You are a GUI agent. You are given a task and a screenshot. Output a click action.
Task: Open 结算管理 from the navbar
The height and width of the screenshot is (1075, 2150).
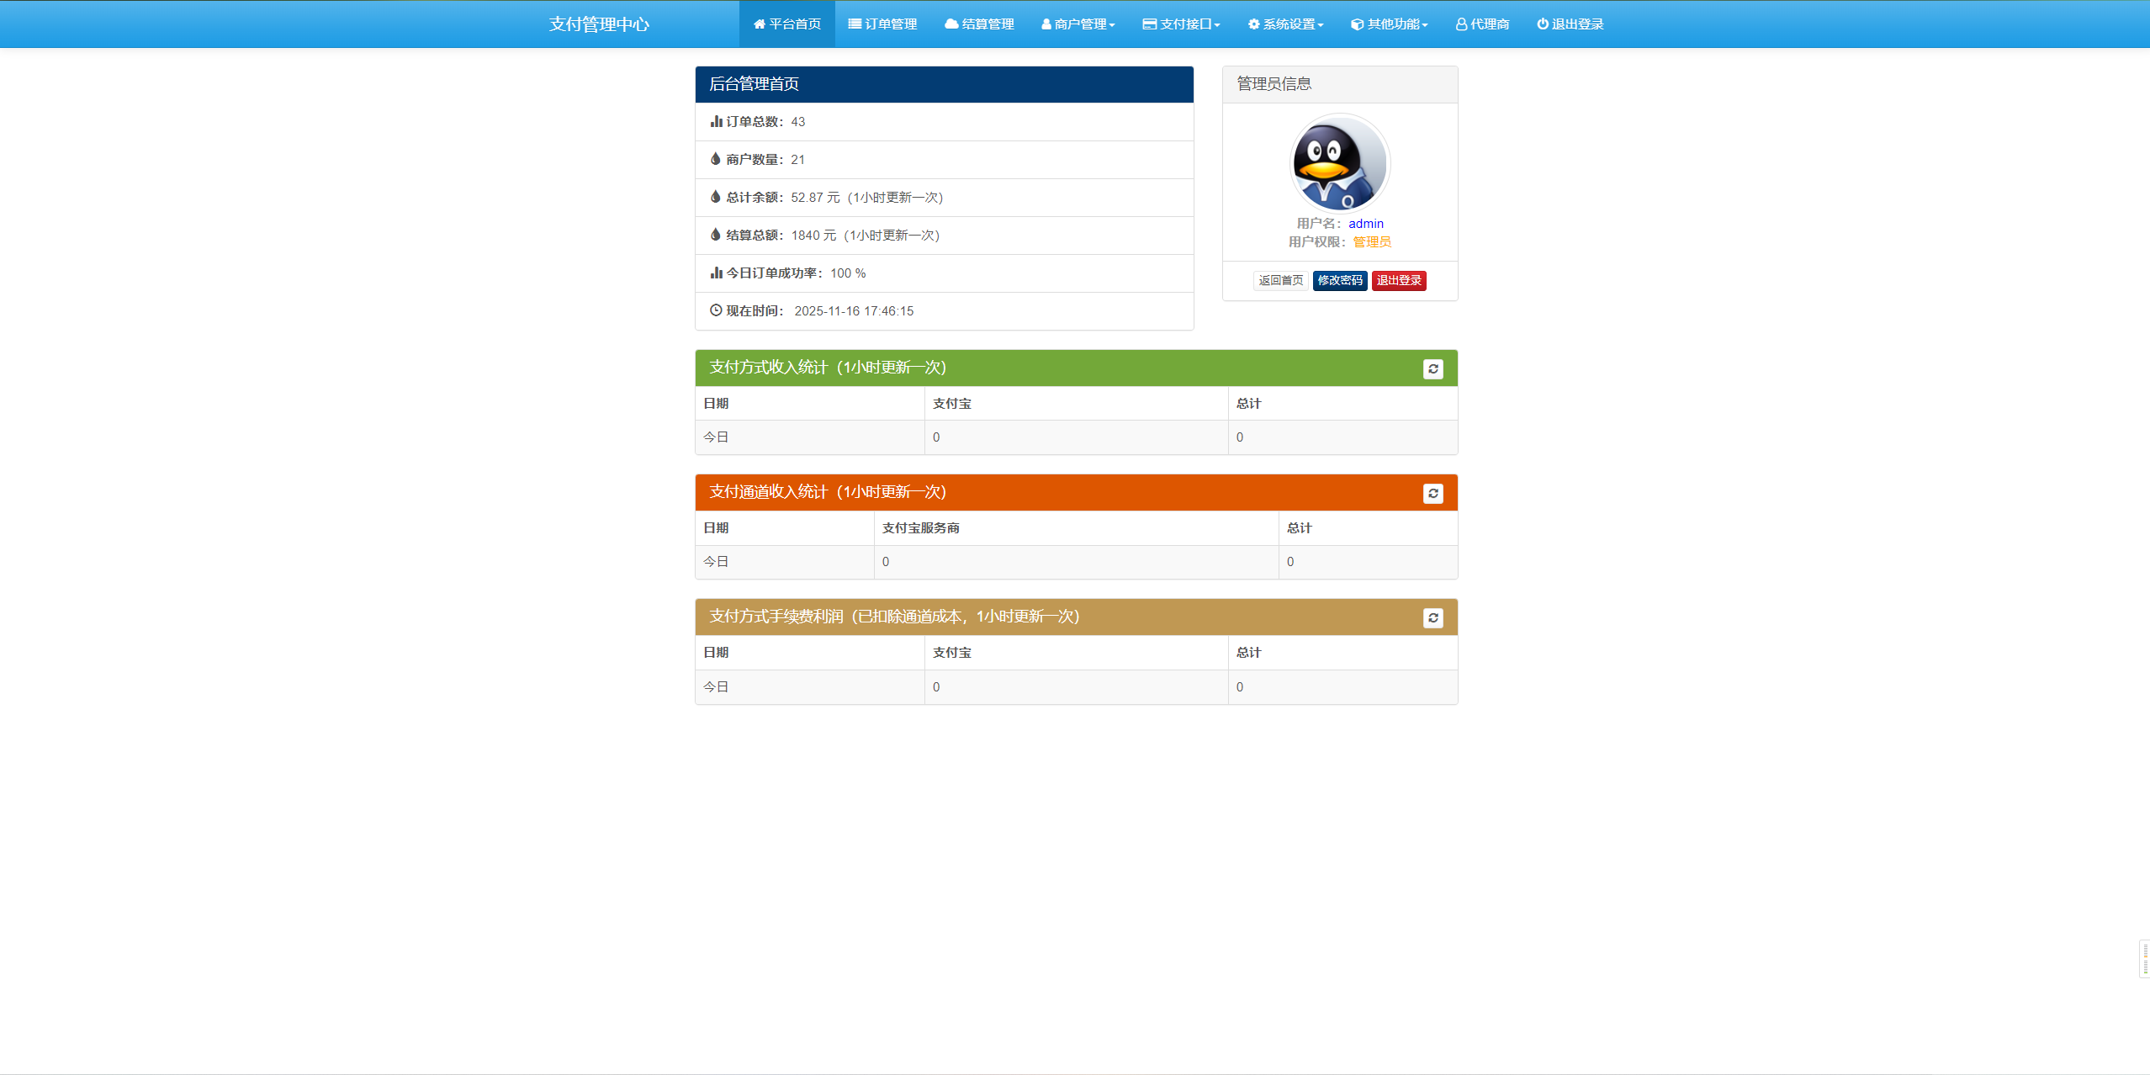click(979, 24)
